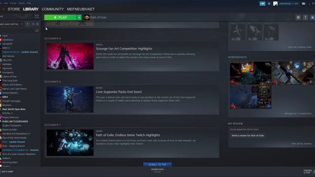315x177 pixels.
Task: Open the top-right screenshot thumbnail
Action: [x=293, y=73]
